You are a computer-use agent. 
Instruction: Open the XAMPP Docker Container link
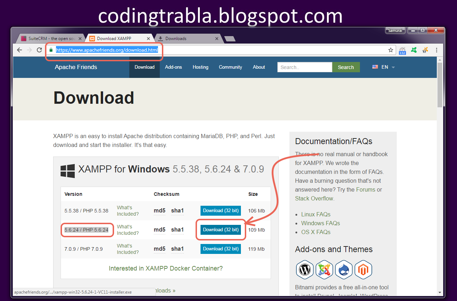pyautogui.click(x=166, y=268)
